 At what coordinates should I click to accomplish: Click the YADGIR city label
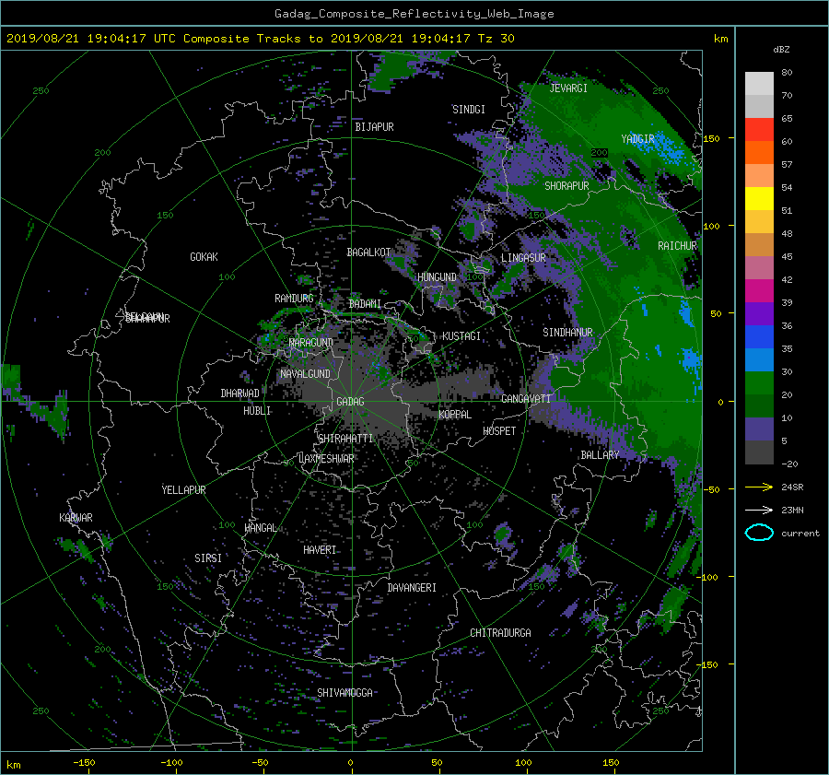pos(637,139)
